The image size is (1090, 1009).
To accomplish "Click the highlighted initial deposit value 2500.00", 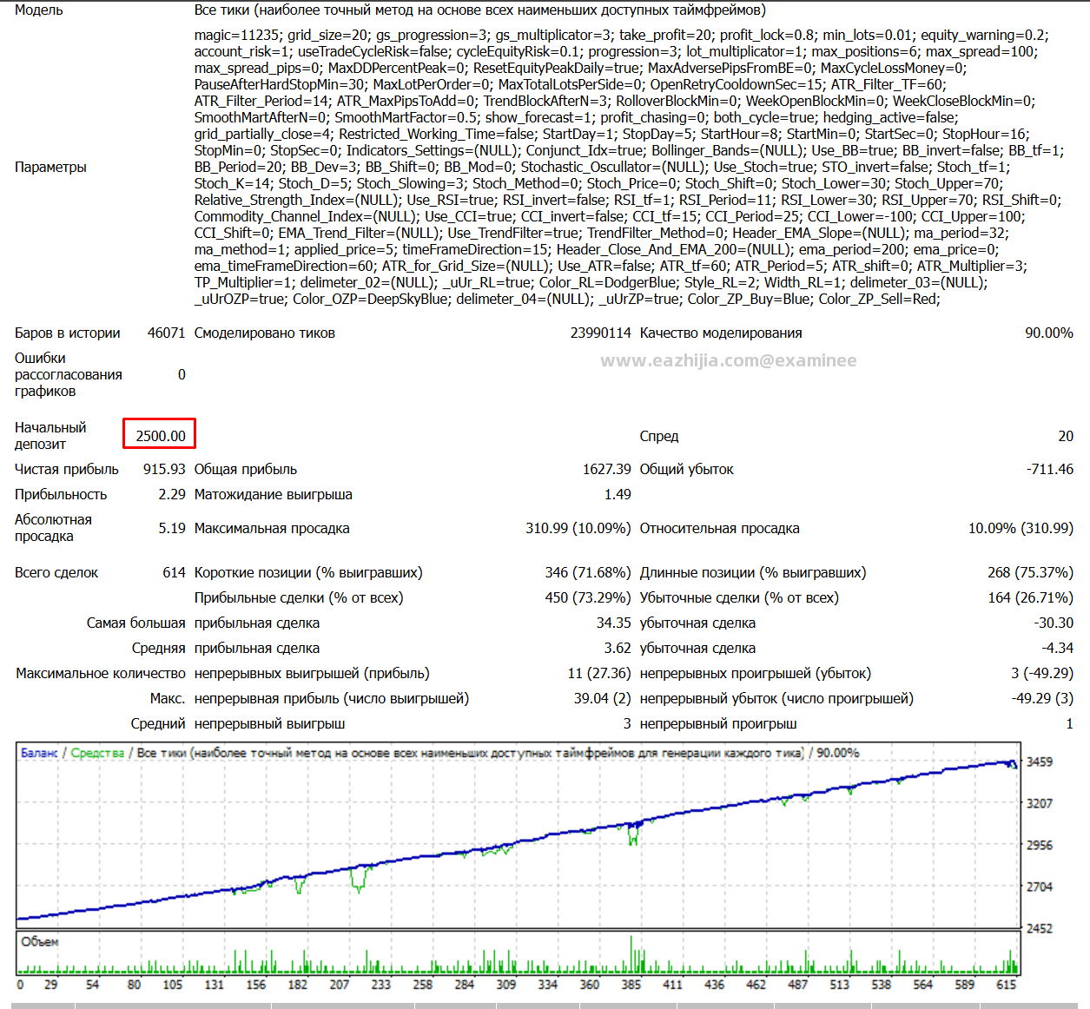I will [161, 436].
